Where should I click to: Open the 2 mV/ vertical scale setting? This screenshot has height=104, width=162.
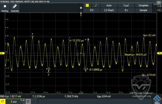click(14, 101)
